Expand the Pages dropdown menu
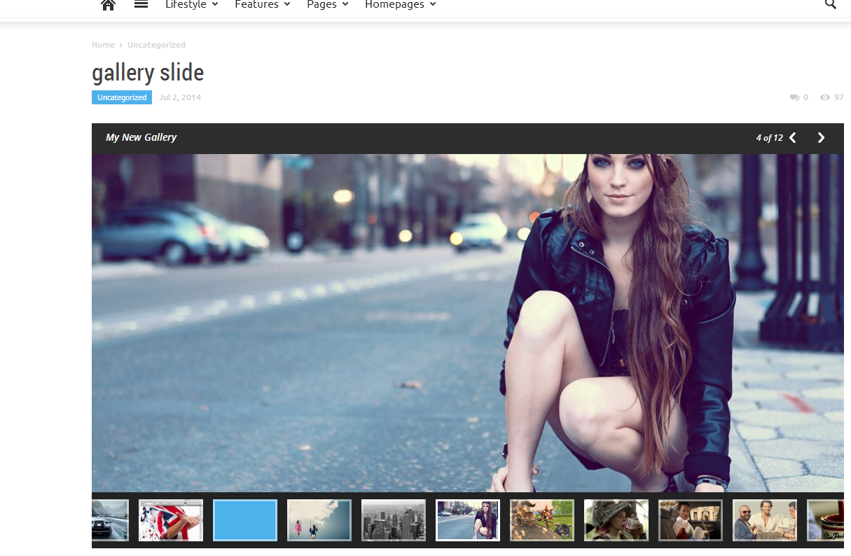Screen dimensions: 851x556 pos(327,5)
